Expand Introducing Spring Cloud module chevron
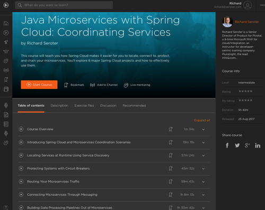The image size is (265, 210). click(204, 142)
